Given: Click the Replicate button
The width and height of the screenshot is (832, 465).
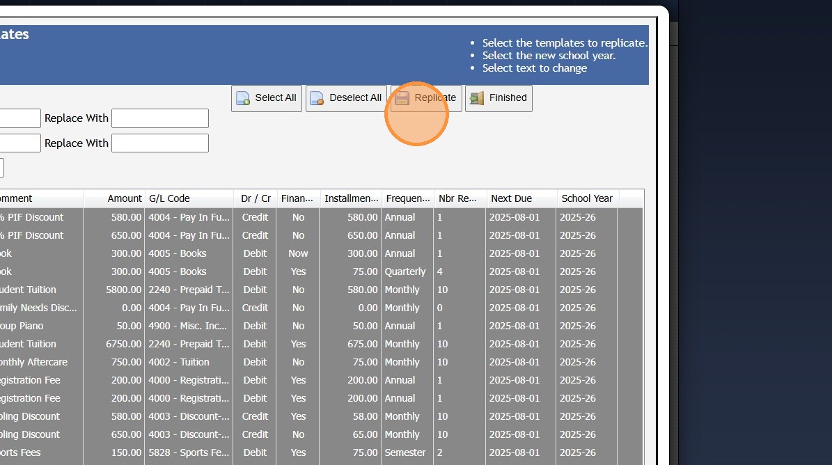Looking at the screenshot, I should [426, 98].
